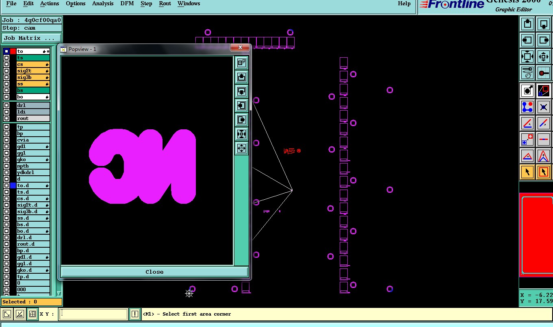
Task: Select the layer name rout.d
Action: 33,244
